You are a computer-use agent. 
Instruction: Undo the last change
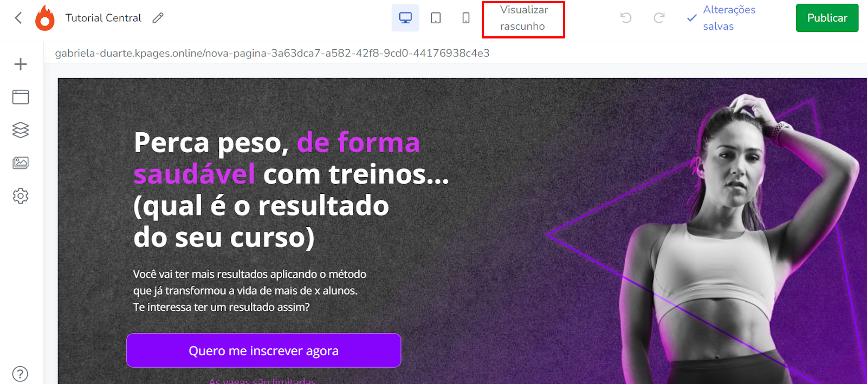(626, 18)
